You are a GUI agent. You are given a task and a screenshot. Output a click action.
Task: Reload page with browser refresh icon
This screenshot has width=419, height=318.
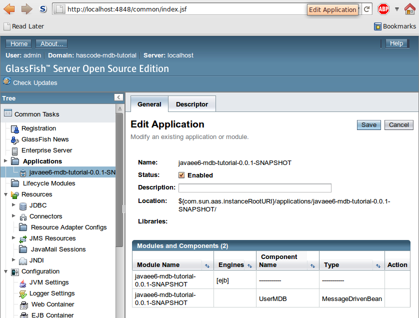tap(366, 9)
